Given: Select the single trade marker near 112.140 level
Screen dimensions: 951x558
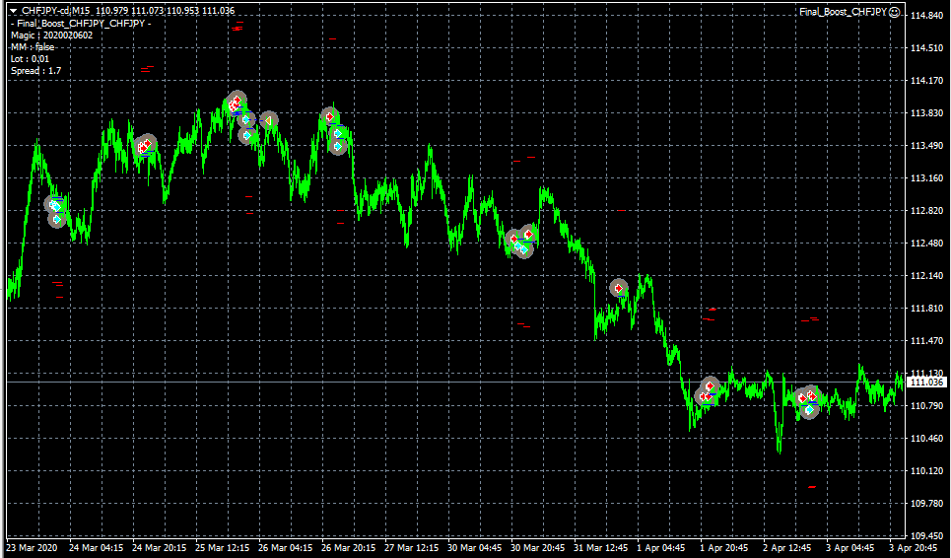Looking at the screenshot, I should [x=619, y=288].
